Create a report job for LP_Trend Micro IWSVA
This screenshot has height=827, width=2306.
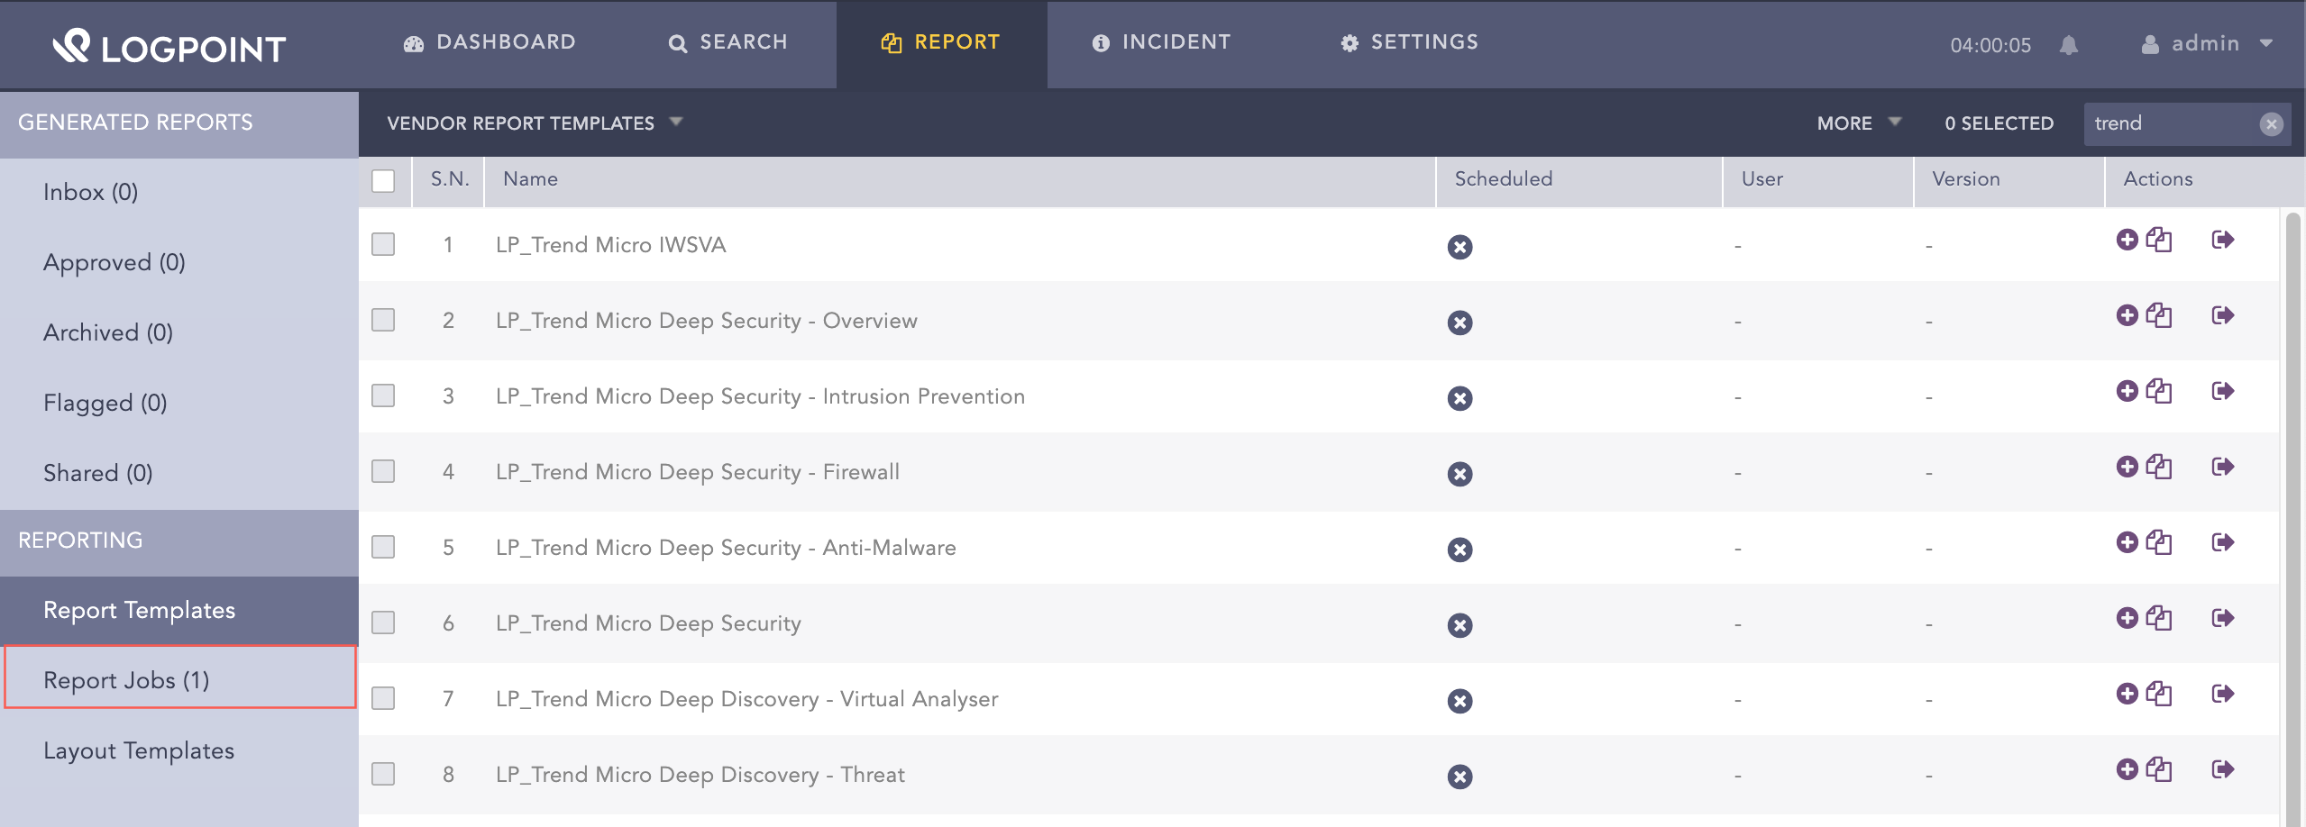click(x=2128, y=240)
